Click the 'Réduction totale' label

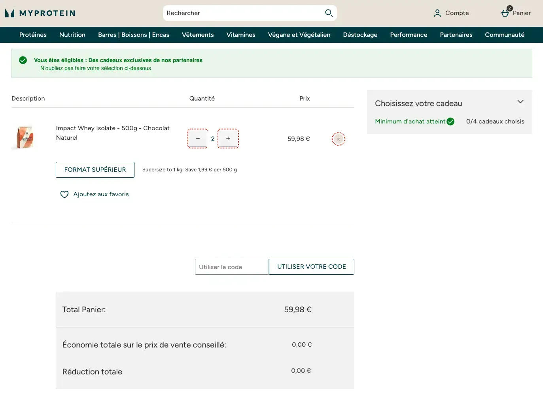click(92, 372)
